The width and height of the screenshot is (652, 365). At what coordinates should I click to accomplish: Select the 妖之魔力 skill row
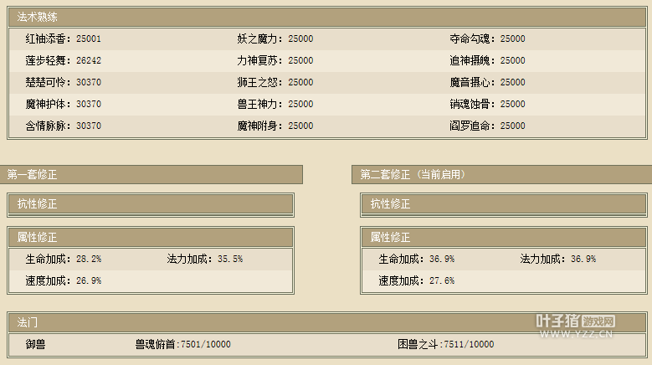275,39
